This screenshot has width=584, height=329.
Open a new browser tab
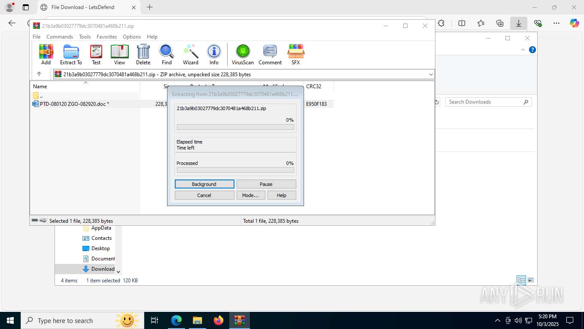(x=149, y=7)
